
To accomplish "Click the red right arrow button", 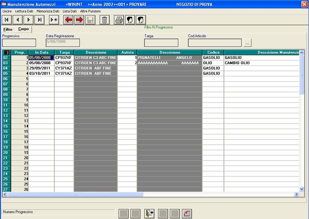I will click(x=80, y=20).
